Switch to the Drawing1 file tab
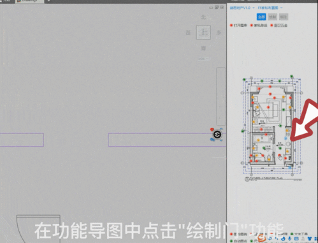The height and width of the screenshot is (243, 318). (x=29, y=1)
